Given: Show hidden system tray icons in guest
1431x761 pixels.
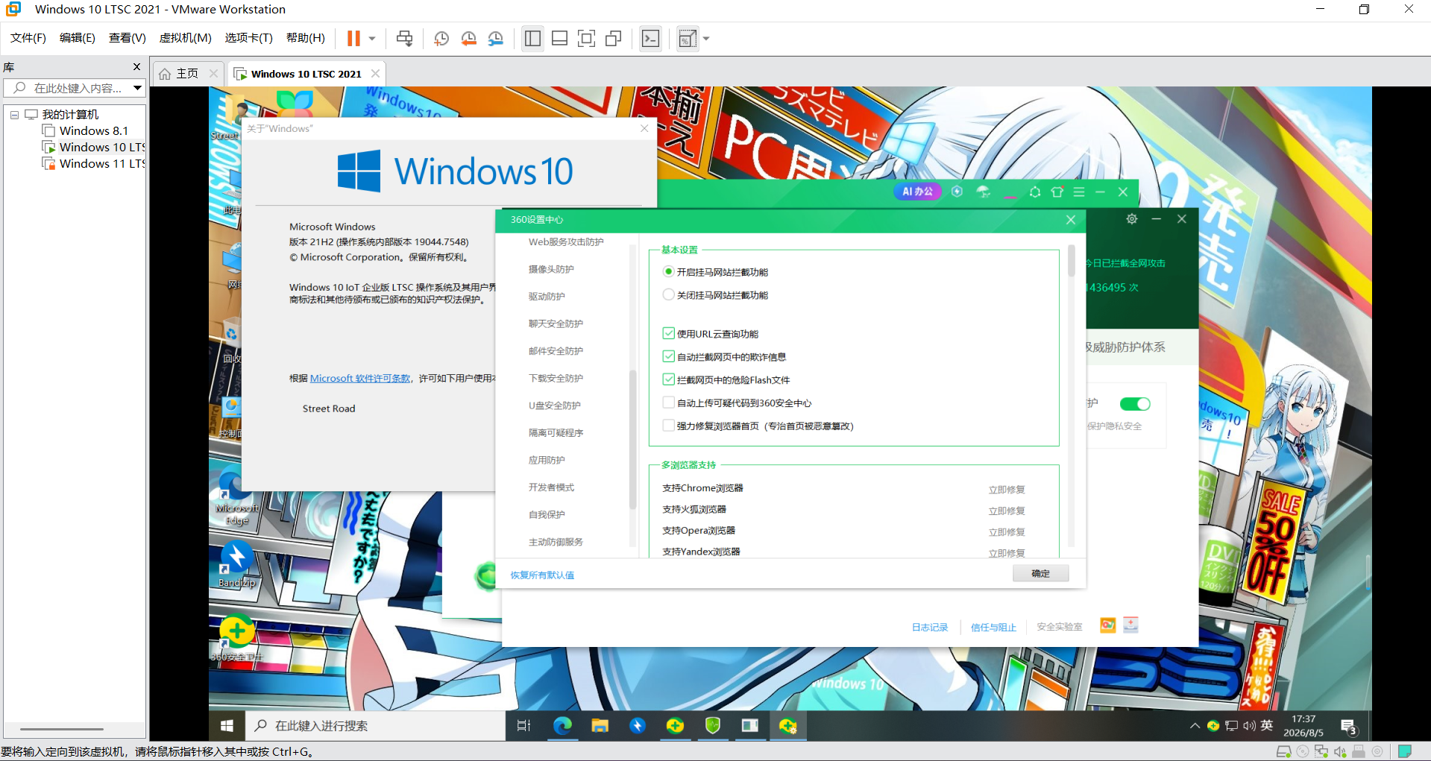Looking at the screenshot, I should [x=1195, y=725].
